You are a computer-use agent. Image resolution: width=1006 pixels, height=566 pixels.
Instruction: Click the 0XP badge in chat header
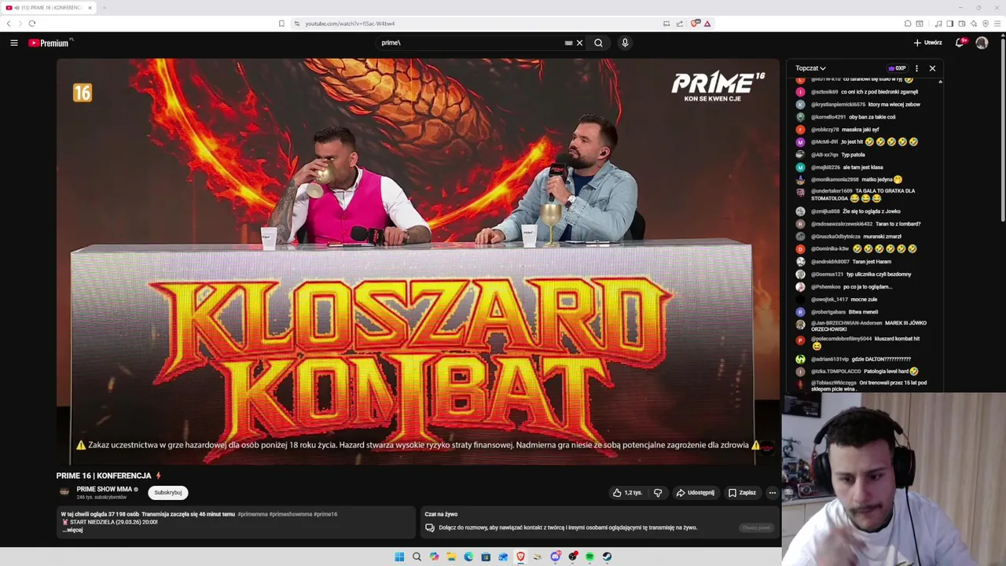pos(897,68)
